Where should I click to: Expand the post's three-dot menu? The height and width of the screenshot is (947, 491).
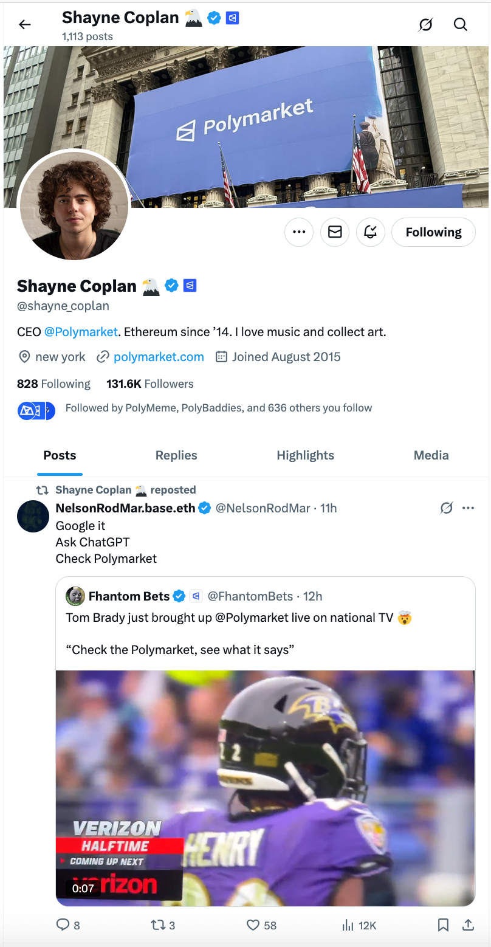pyautogui.click(x=468, y=508)
